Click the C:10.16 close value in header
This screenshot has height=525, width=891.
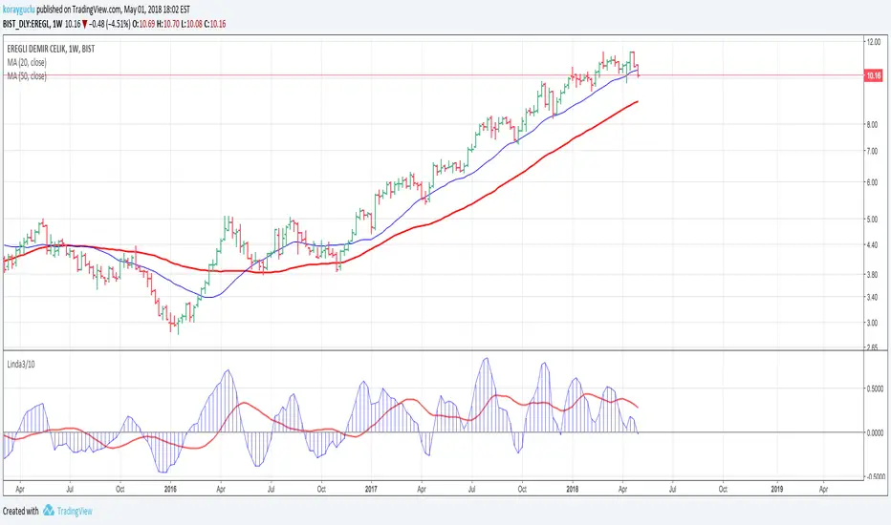click(x=215, y=24)
